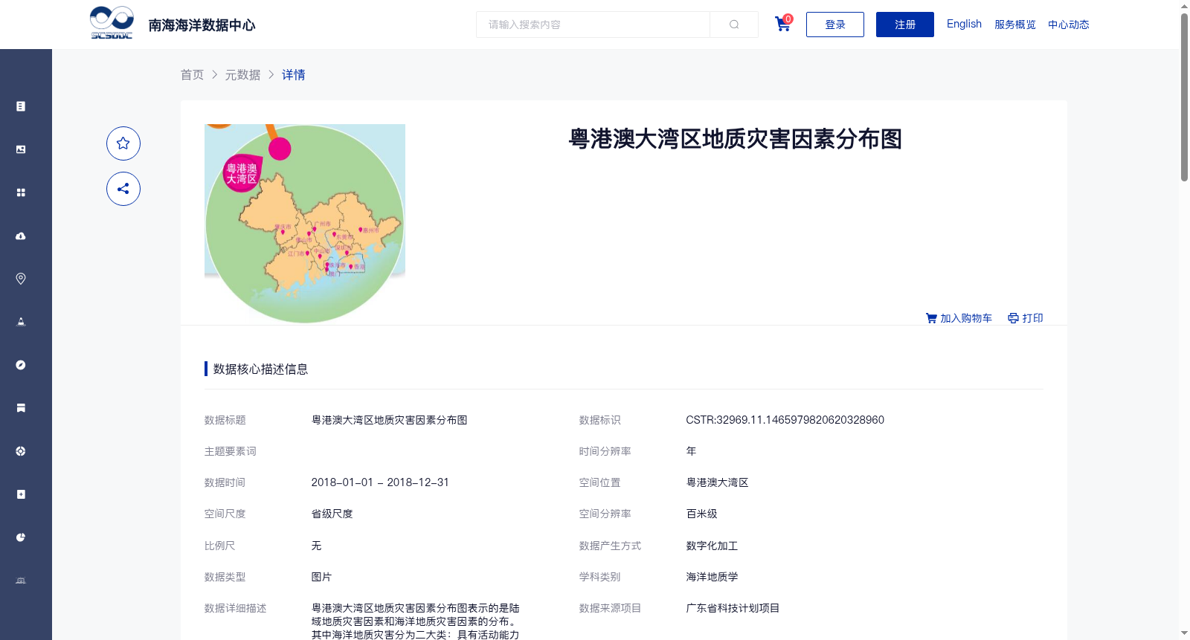Click 加入购物车 add to cart

[x=959, y=318]
